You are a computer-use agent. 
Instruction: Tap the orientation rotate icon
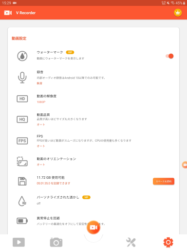click(x=22, y=162)
